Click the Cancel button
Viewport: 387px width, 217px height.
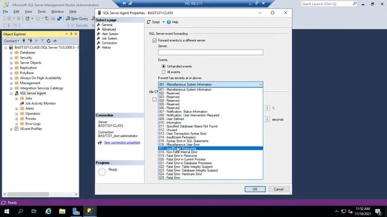click(279, 189)
